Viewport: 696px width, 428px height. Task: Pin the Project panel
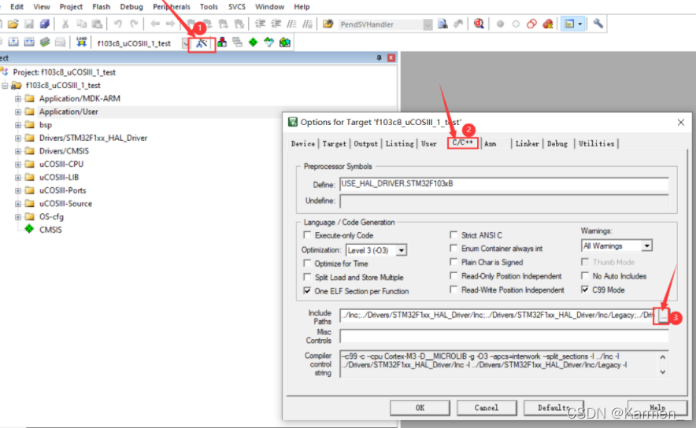[379, 57]
